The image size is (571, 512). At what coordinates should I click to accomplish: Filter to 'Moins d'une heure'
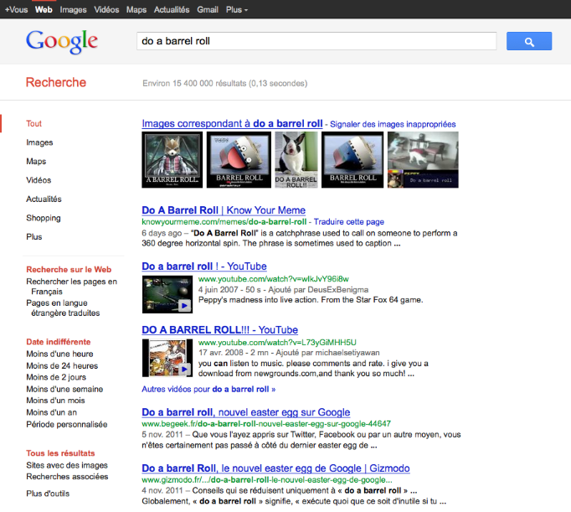59,354
